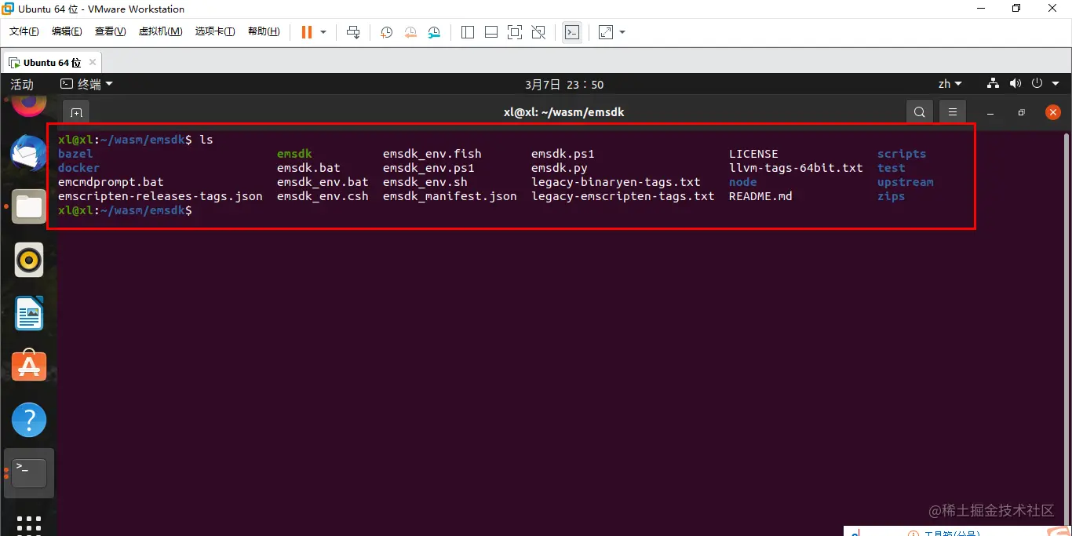Image resolution: width=1072 pixels, height=536 pixels.
Task: Open the snapshot manager icon
Action: (x=434, y=32)
